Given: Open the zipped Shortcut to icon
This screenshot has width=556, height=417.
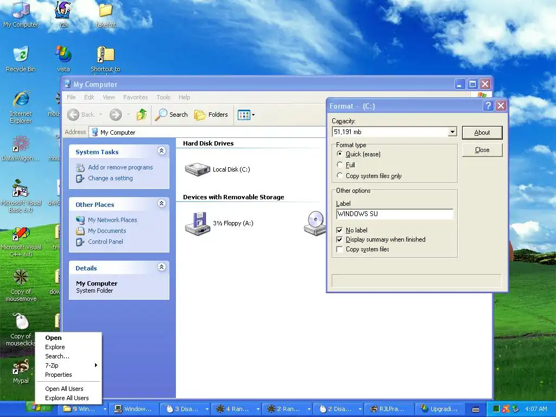Looking at the screenshot, I should 105,59.
